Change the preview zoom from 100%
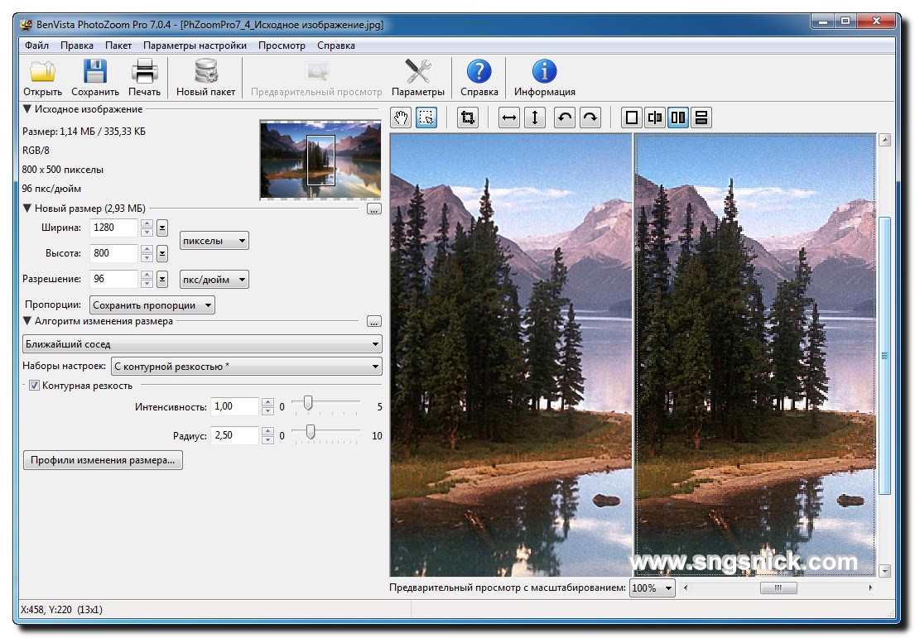The image size is (915, 638). click(x=652, y=588)
